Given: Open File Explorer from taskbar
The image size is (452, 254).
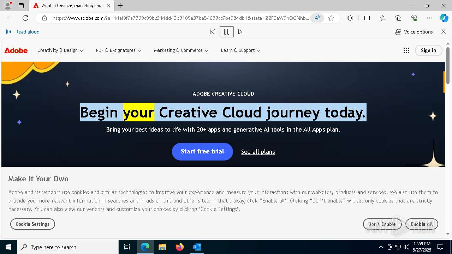Looking at the screenshot, I should (x=162, y=247).
